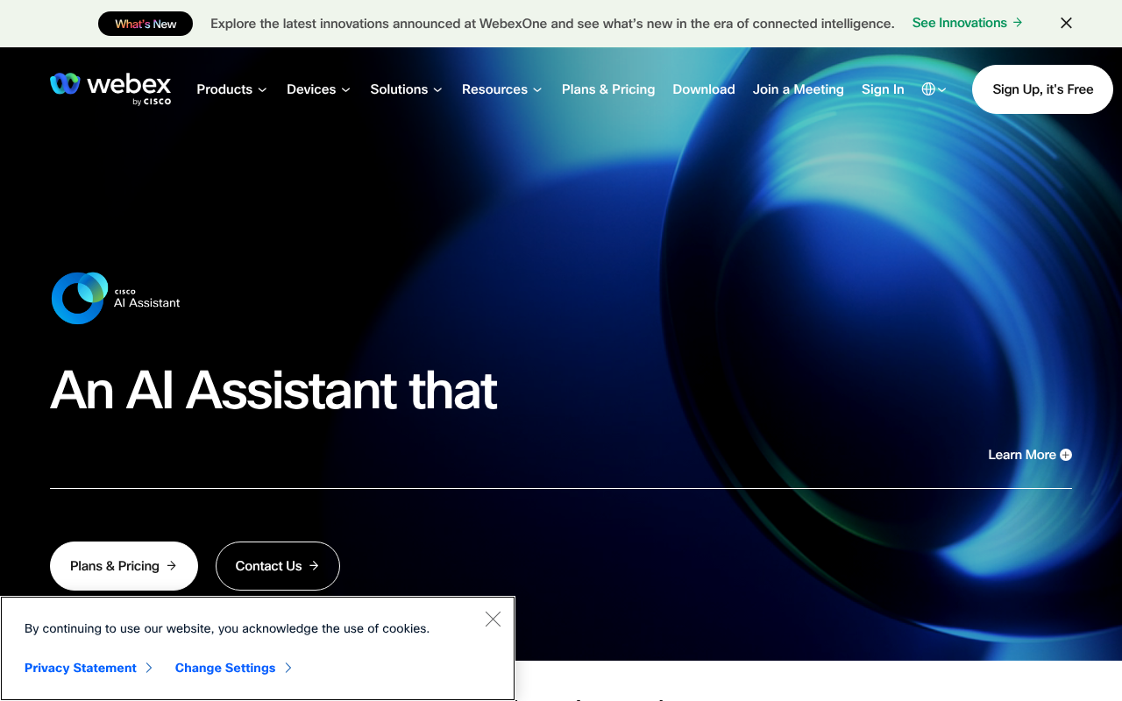Open the Devices dropdown
Viewport: 1122px width, 701px height.
[318, 89]
